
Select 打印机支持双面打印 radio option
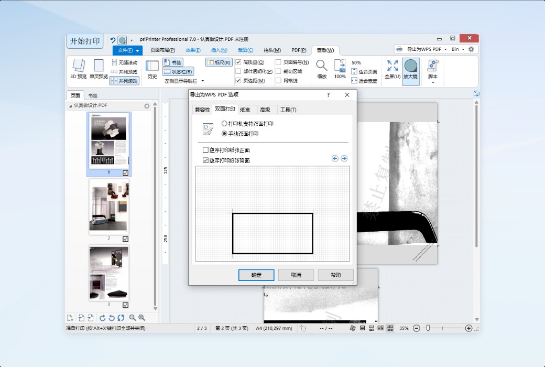[224, 124]
